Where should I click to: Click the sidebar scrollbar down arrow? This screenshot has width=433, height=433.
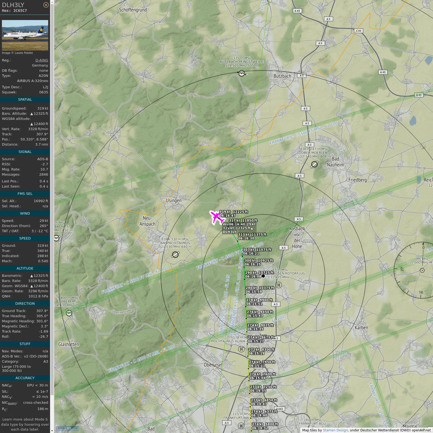tap(52, 431)
